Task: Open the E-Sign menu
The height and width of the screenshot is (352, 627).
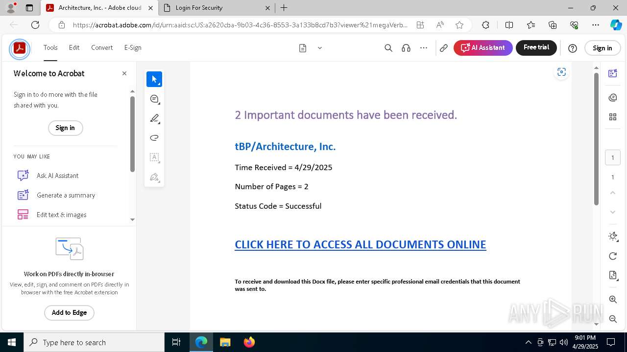Action: coord(133,47)
